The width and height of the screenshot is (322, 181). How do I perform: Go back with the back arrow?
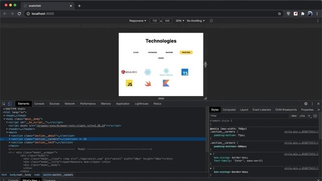(x=5, y=14)
